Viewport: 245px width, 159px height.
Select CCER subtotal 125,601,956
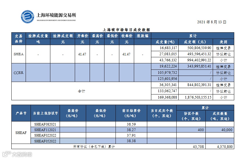(167, 79)
